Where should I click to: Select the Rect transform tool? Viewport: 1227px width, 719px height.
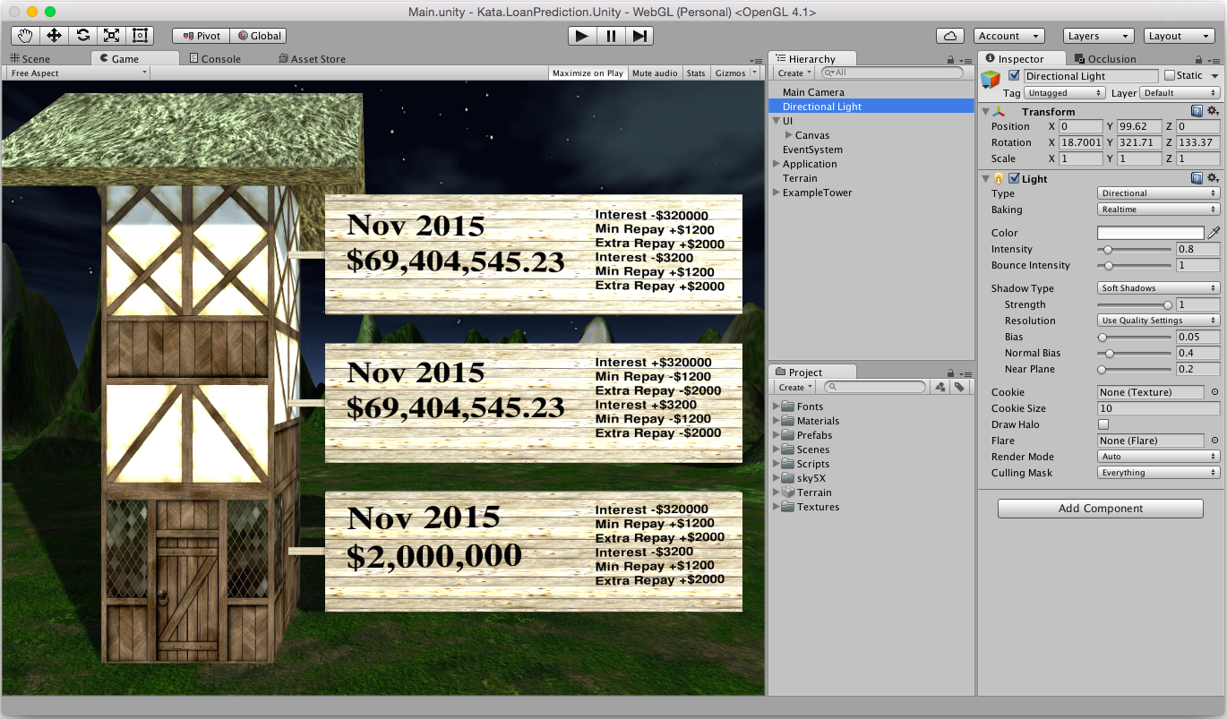point(140,36)
